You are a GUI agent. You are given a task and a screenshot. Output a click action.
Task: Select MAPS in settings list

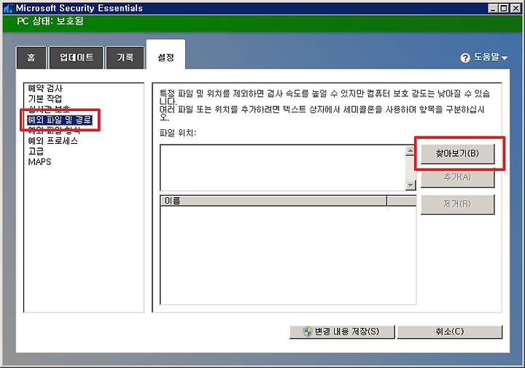(x=39, y=162)
